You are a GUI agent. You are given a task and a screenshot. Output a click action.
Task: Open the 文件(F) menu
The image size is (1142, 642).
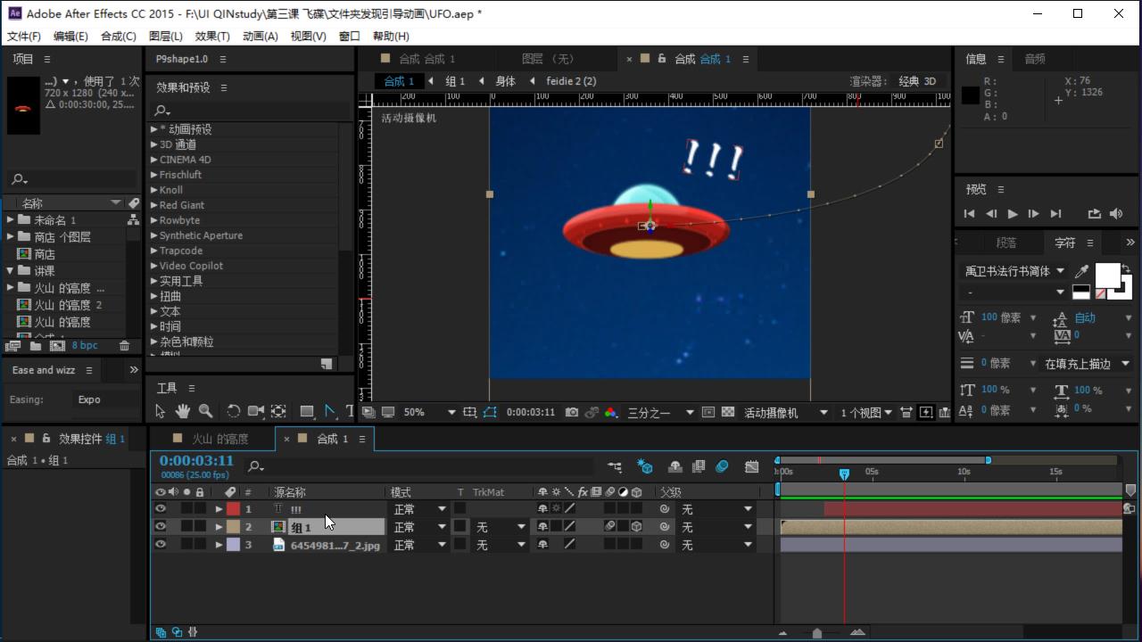coord(24,36)
